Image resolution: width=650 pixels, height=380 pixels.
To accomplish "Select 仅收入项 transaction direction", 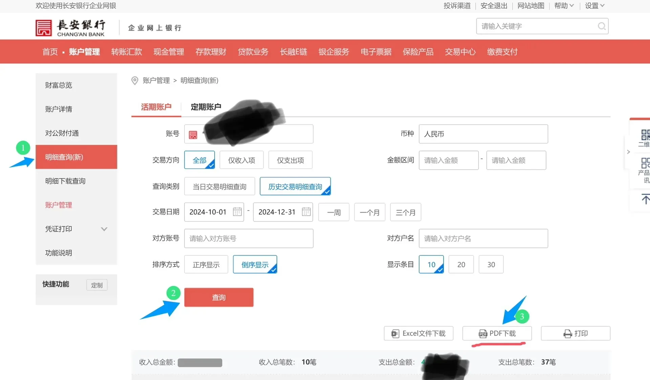I will tap(241, 160).
